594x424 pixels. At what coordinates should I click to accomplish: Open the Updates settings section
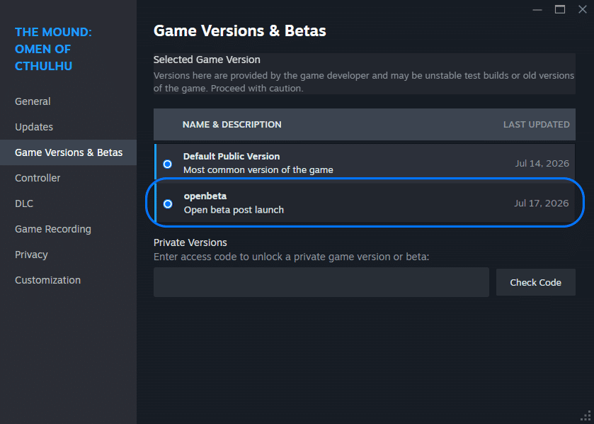coord(34,127)
